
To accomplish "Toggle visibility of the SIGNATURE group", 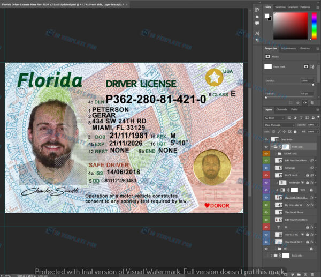I will point(266,153).
